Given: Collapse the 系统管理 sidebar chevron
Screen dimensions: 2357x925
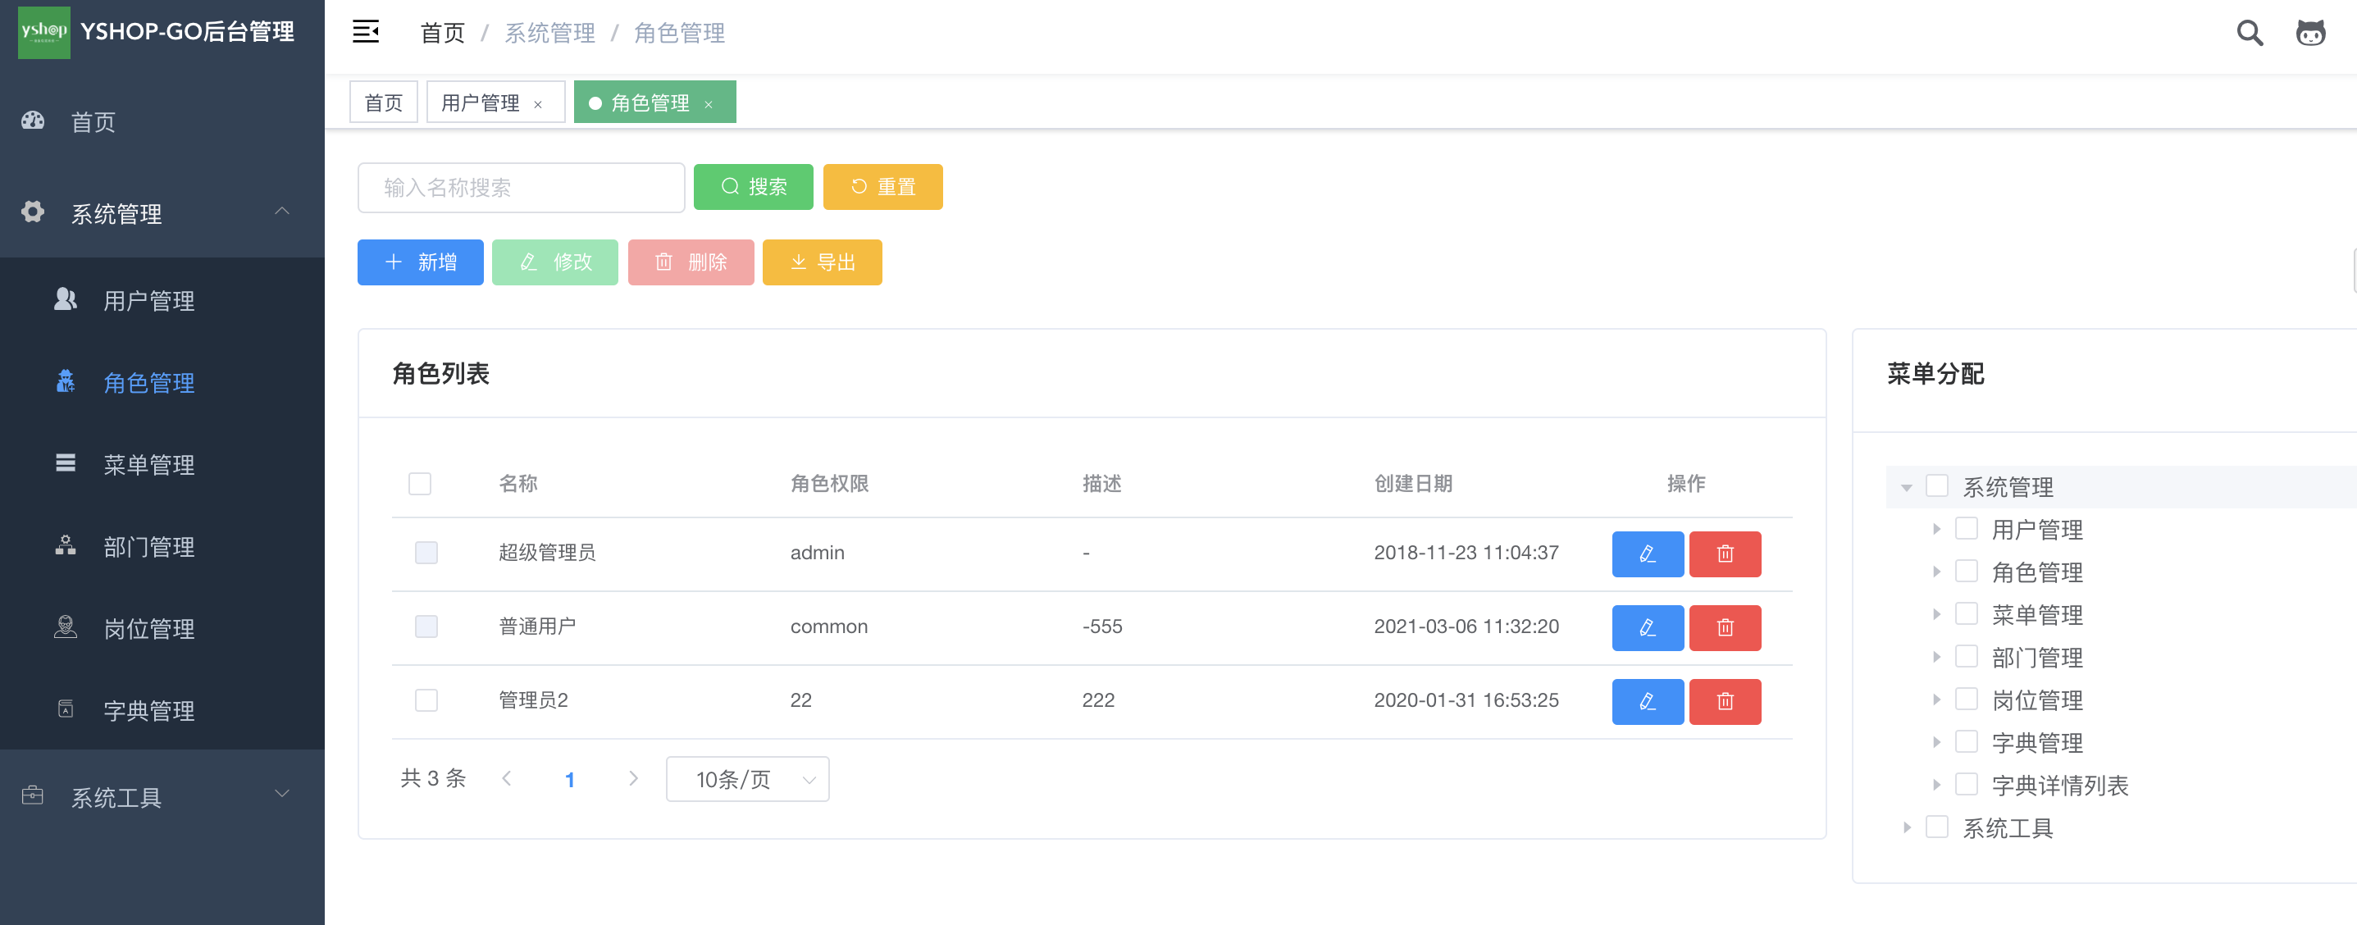Looking at the screenshot, I should coord(282,212).
